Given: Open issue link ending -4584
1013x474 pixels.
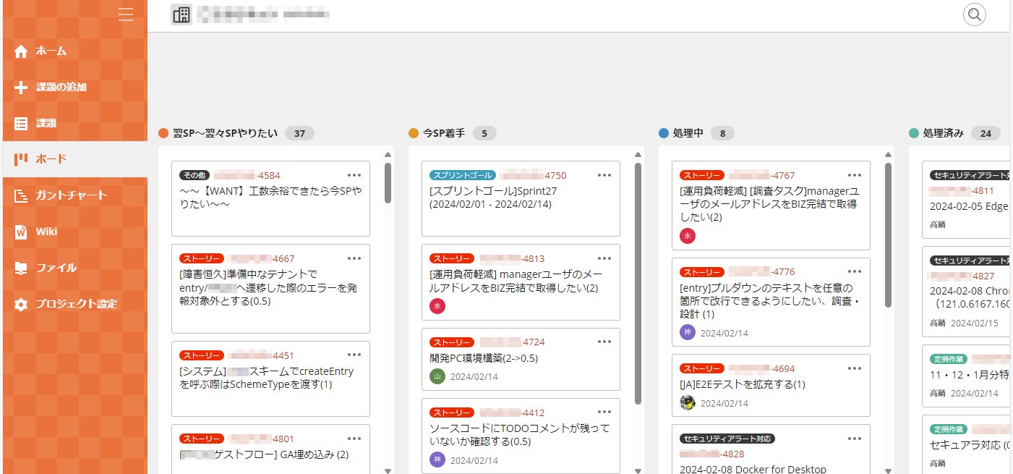Looking at the screenshot, I should tap(247, 175).
